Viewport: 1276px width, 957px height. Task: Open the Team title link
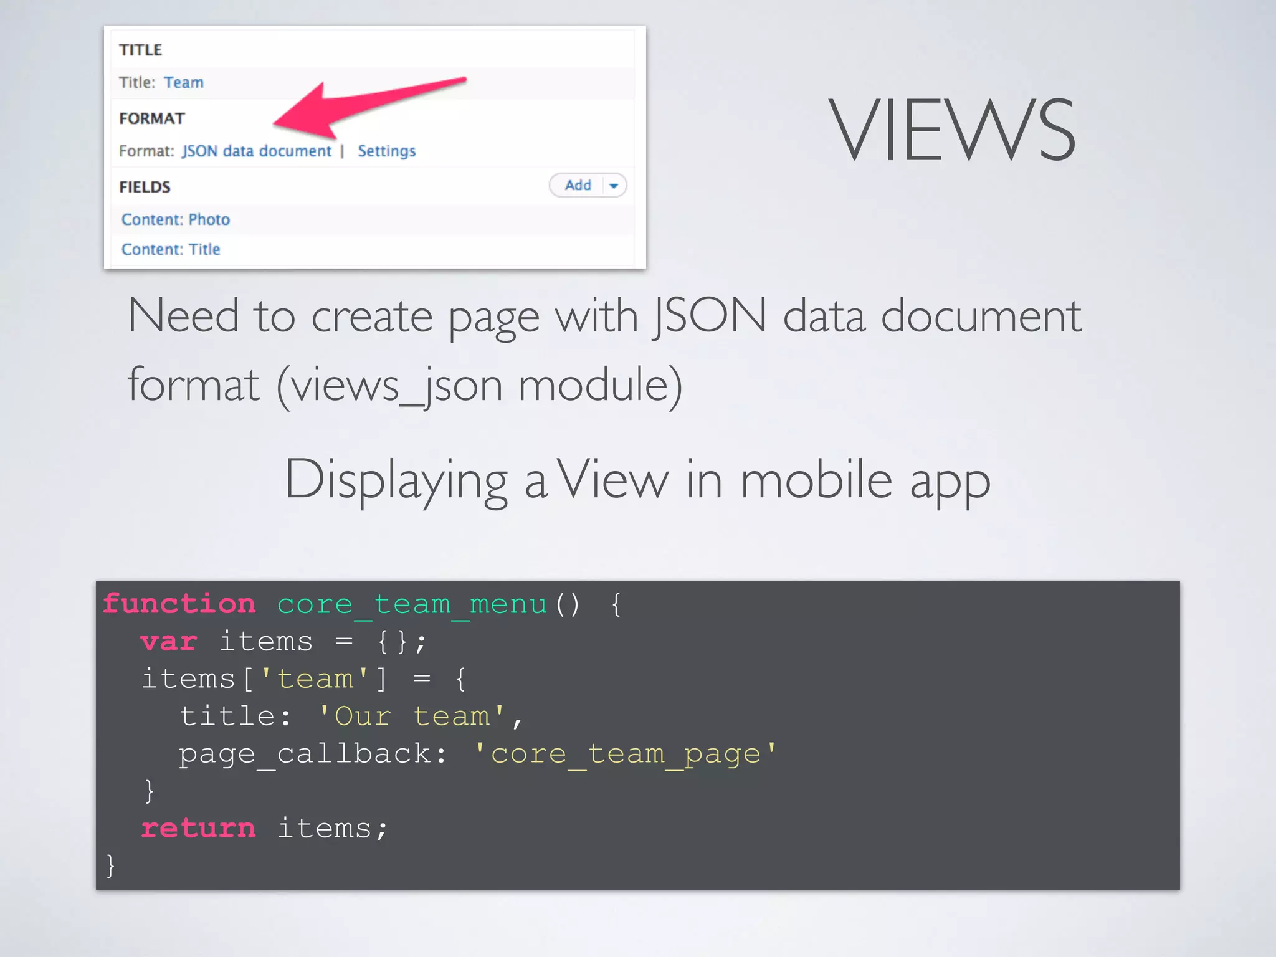pyautogui.click(x=184, y=82)
